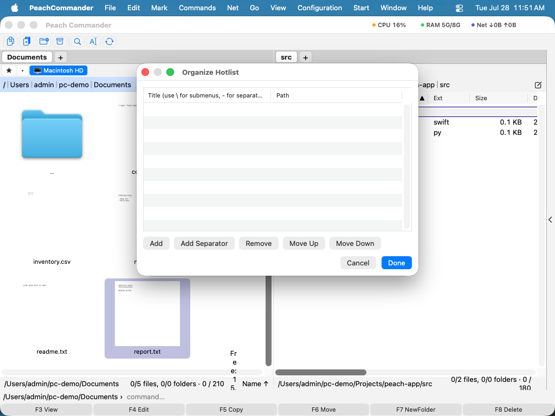Click the sort arrow column header in right panel
555x416 pixels.
point(422,99)
